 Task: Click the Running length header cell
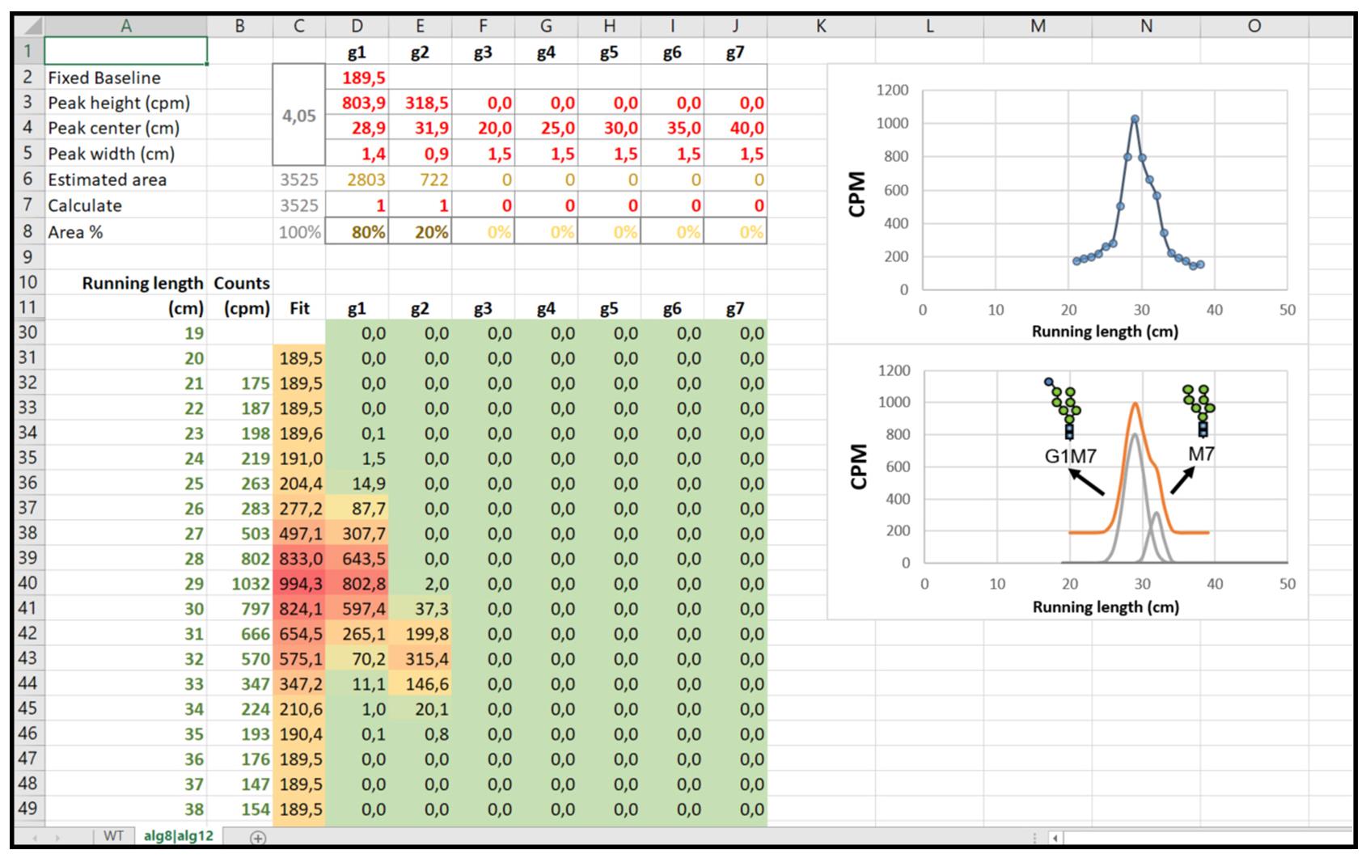click(126, 283)
